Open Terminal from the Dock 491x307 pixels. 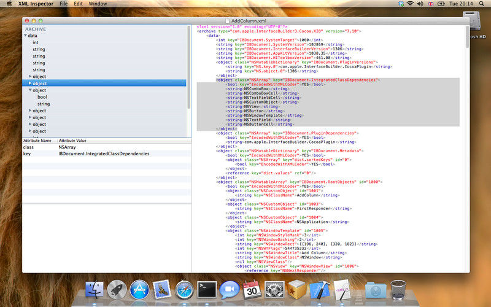(x=207, y=289)
